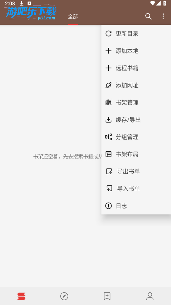Tap the search magnifier icon
Viewport: 171px width, 305px height.
pos(148,16)
